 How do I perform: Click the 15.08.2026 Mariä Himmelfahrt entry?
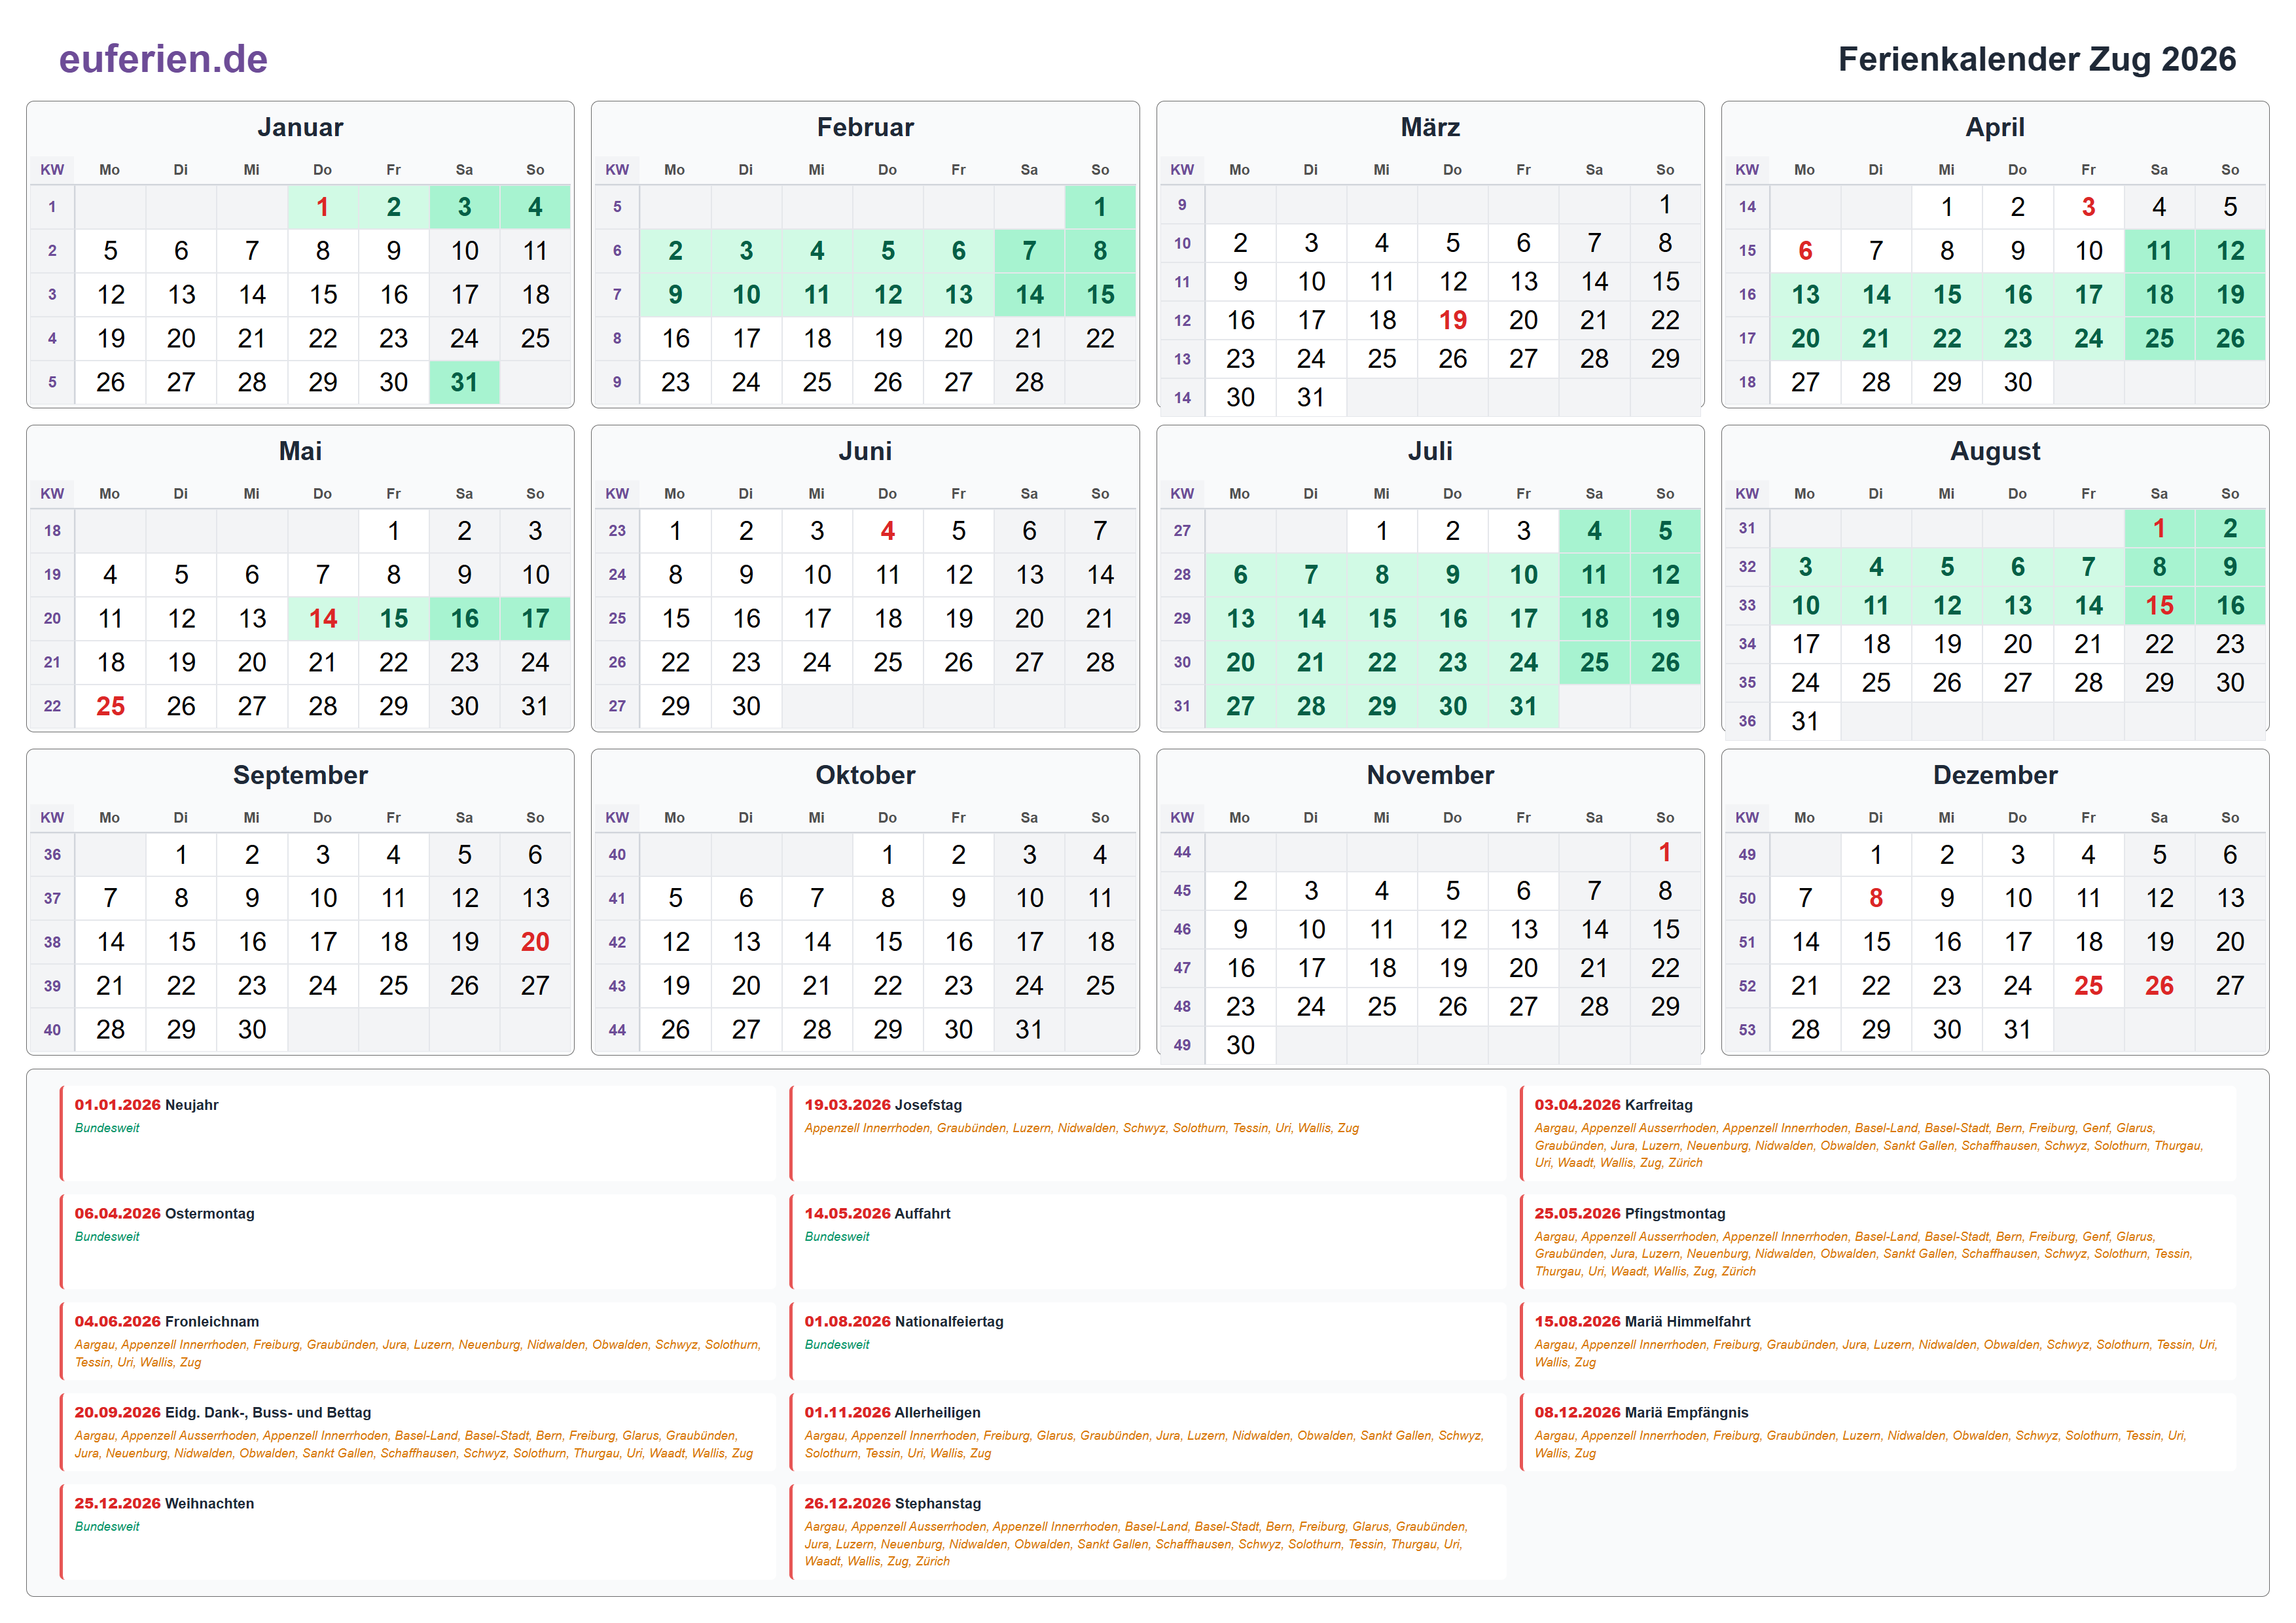click(x=1878, y=1342)
